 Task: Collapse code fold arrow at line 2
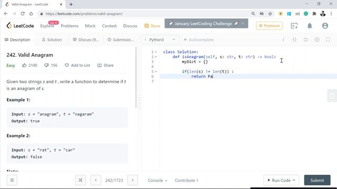click(156, 57)
